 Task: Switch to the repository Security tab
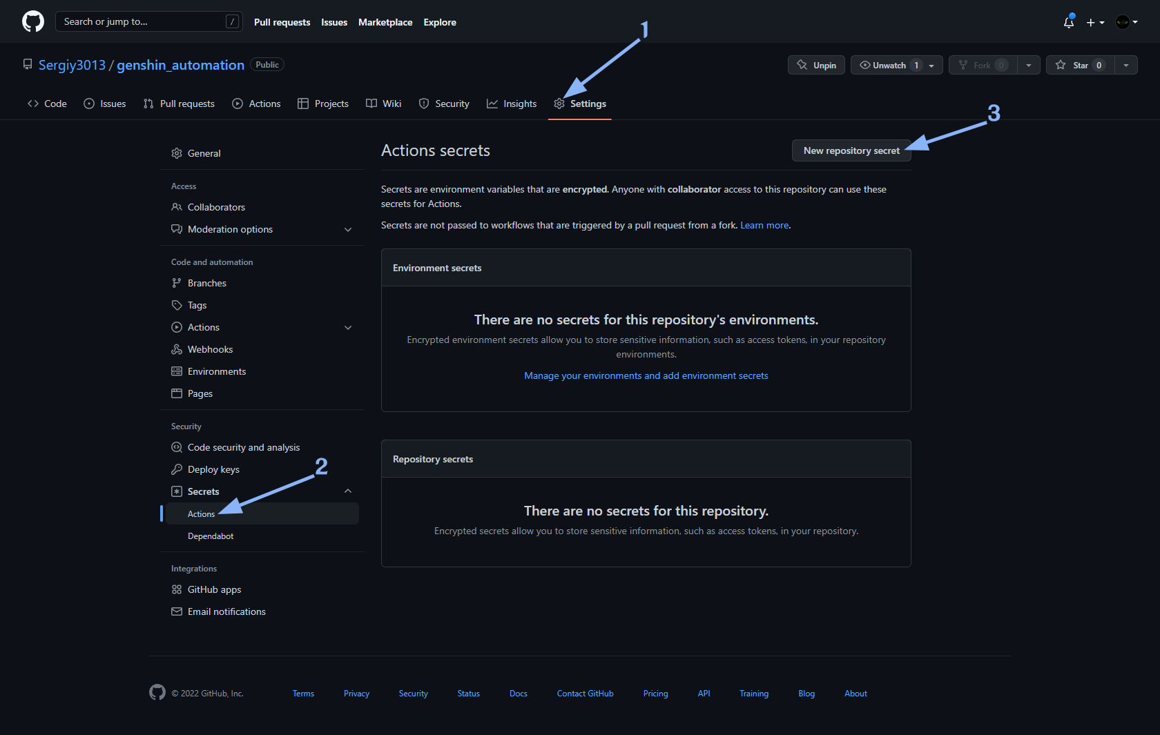(x=444, y=104)
